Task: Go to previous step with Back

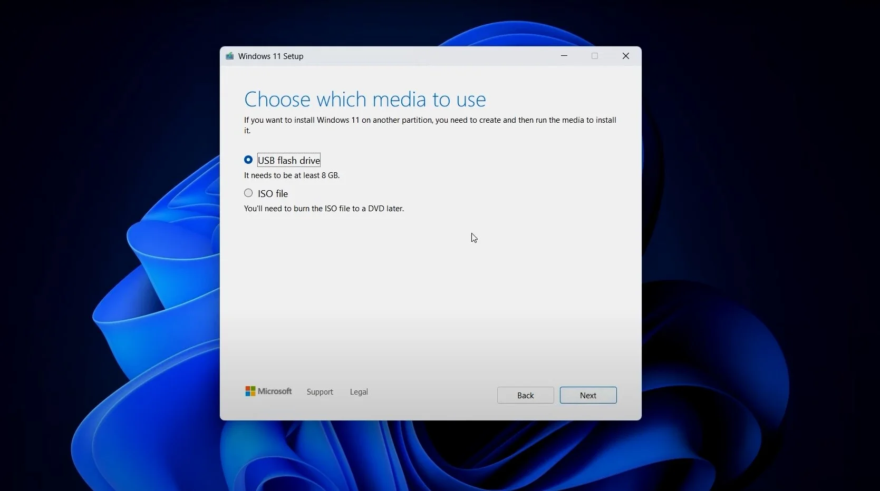Action: coord(525,396)
